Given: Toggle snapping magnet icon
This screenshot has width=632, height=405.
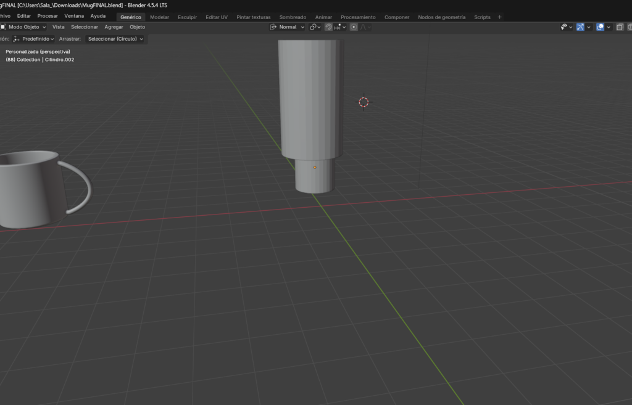Looking at the screenshot, I should coord(328,27).
